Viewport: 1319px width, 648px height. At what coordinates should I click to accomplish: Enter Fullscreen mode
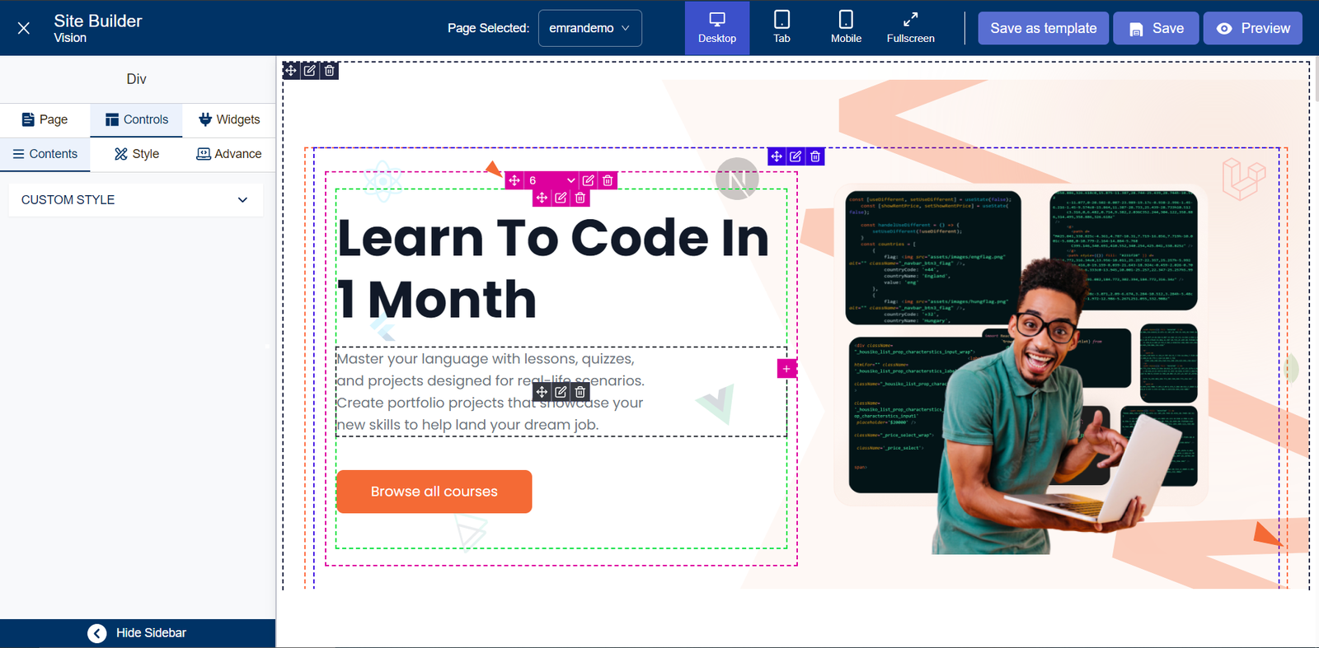click(910, 28)
